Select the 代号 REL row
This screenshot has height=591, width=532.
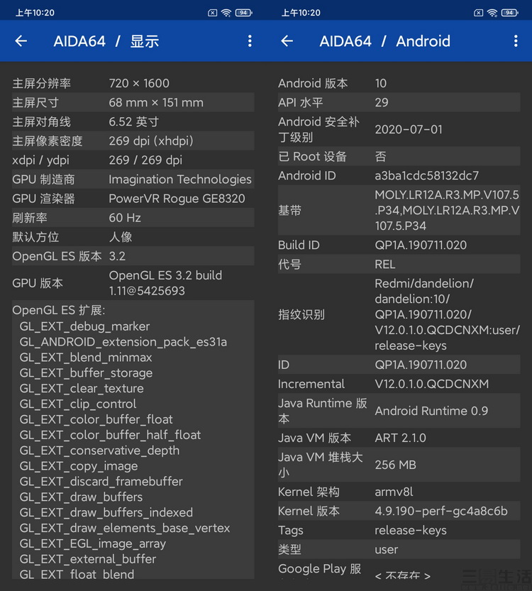click(399, 264)
